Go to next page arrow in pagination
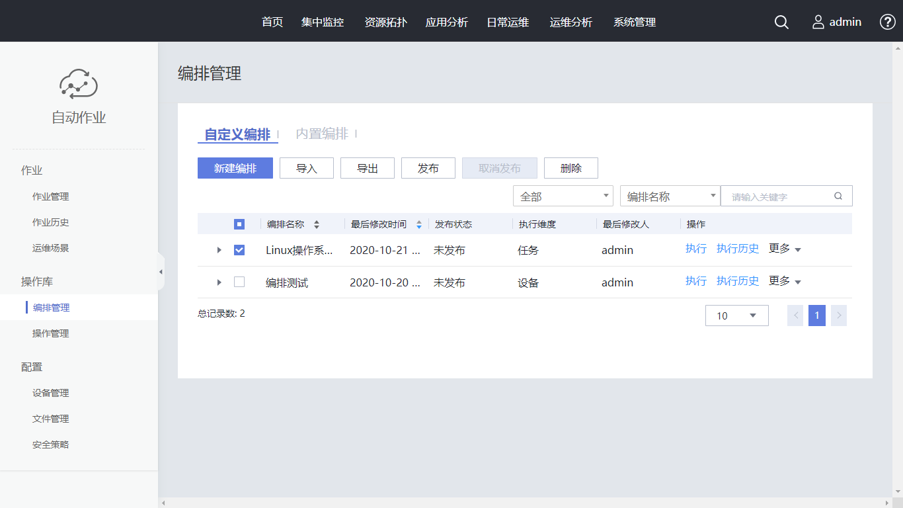The height and width of the screenshot is (508, 903). coord(838,316)
